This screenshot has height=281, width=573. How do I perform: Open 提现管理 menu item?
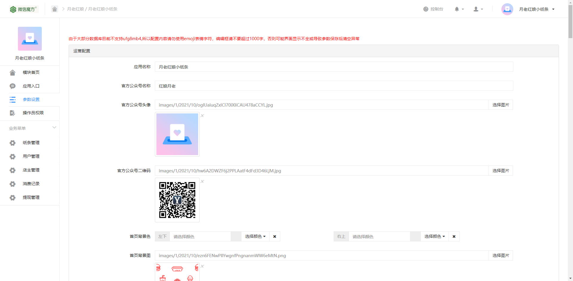[x=31, y=198]
